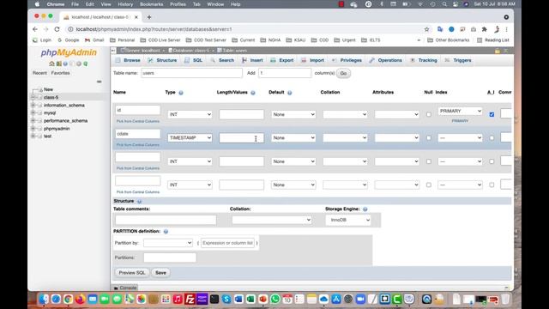Image resolution: width=549 pixels, height=309 pixels.
Task: Open Firefox from the Dock
Action: (x=80, y=300)
